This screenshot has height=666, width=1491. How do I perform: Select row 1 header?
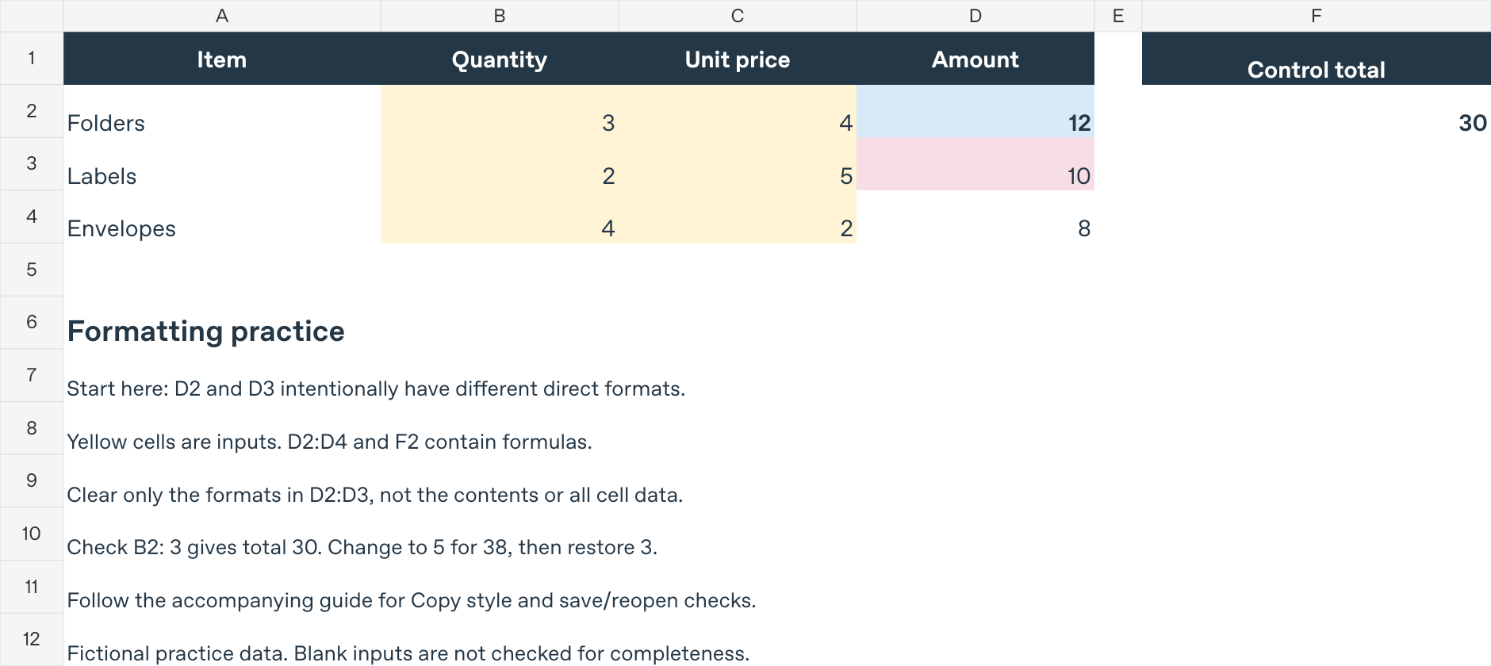(32, 58)
